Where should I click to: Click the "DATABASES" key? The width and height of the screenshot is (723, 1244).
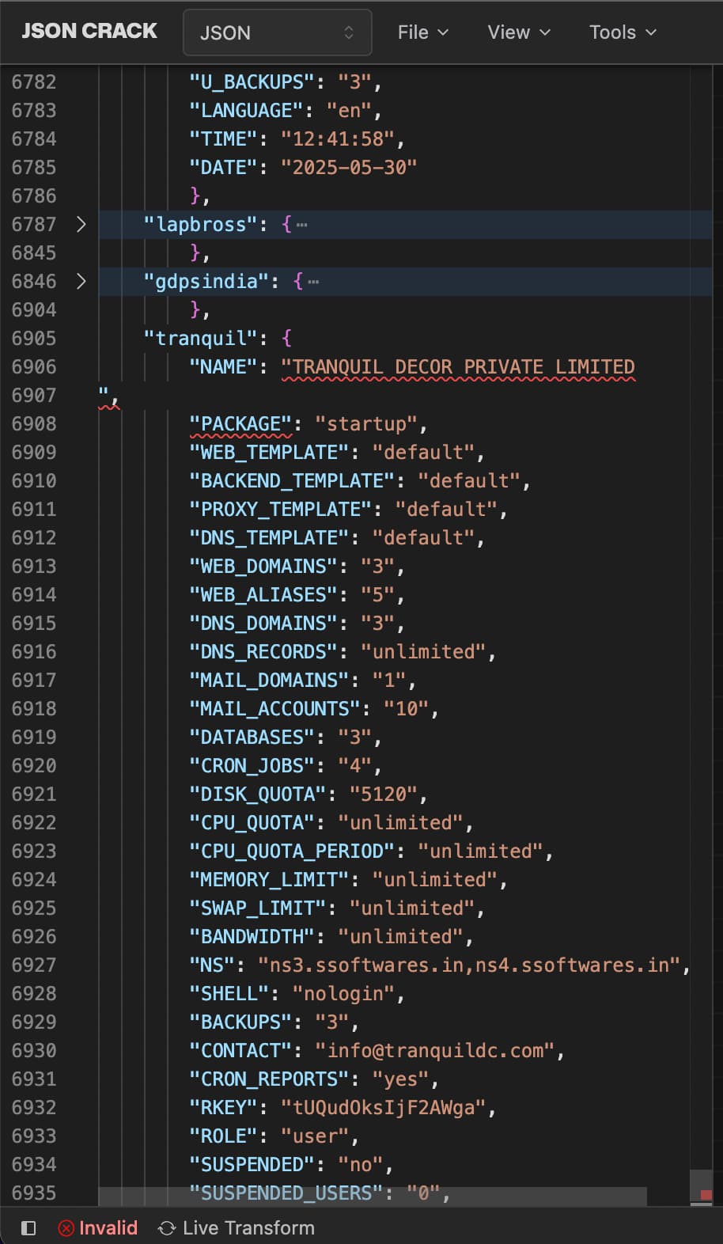pos(252,737)
